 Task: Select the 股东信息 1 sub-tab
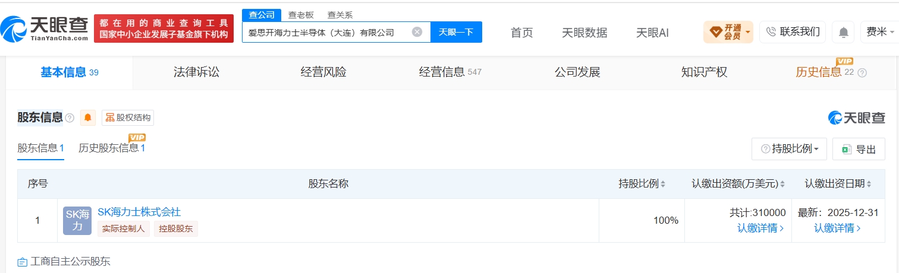click(x=40, y=148)
